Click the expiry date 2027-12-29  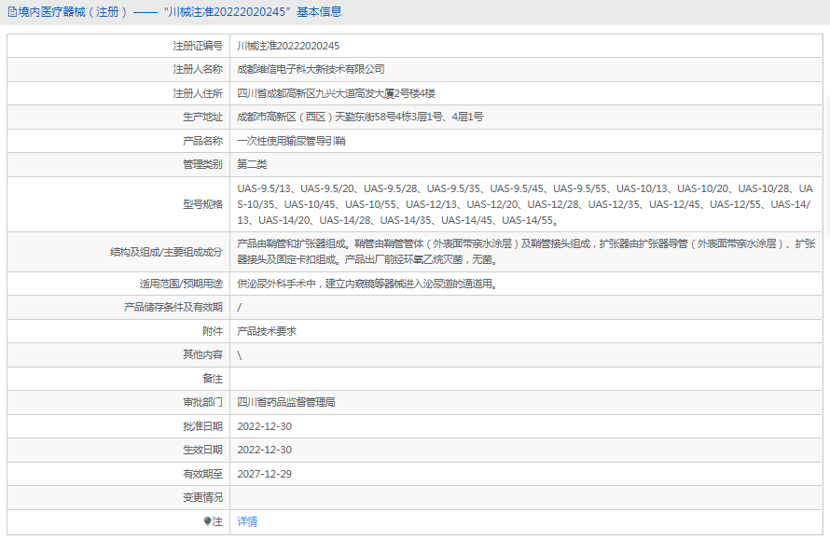[264, 474]
